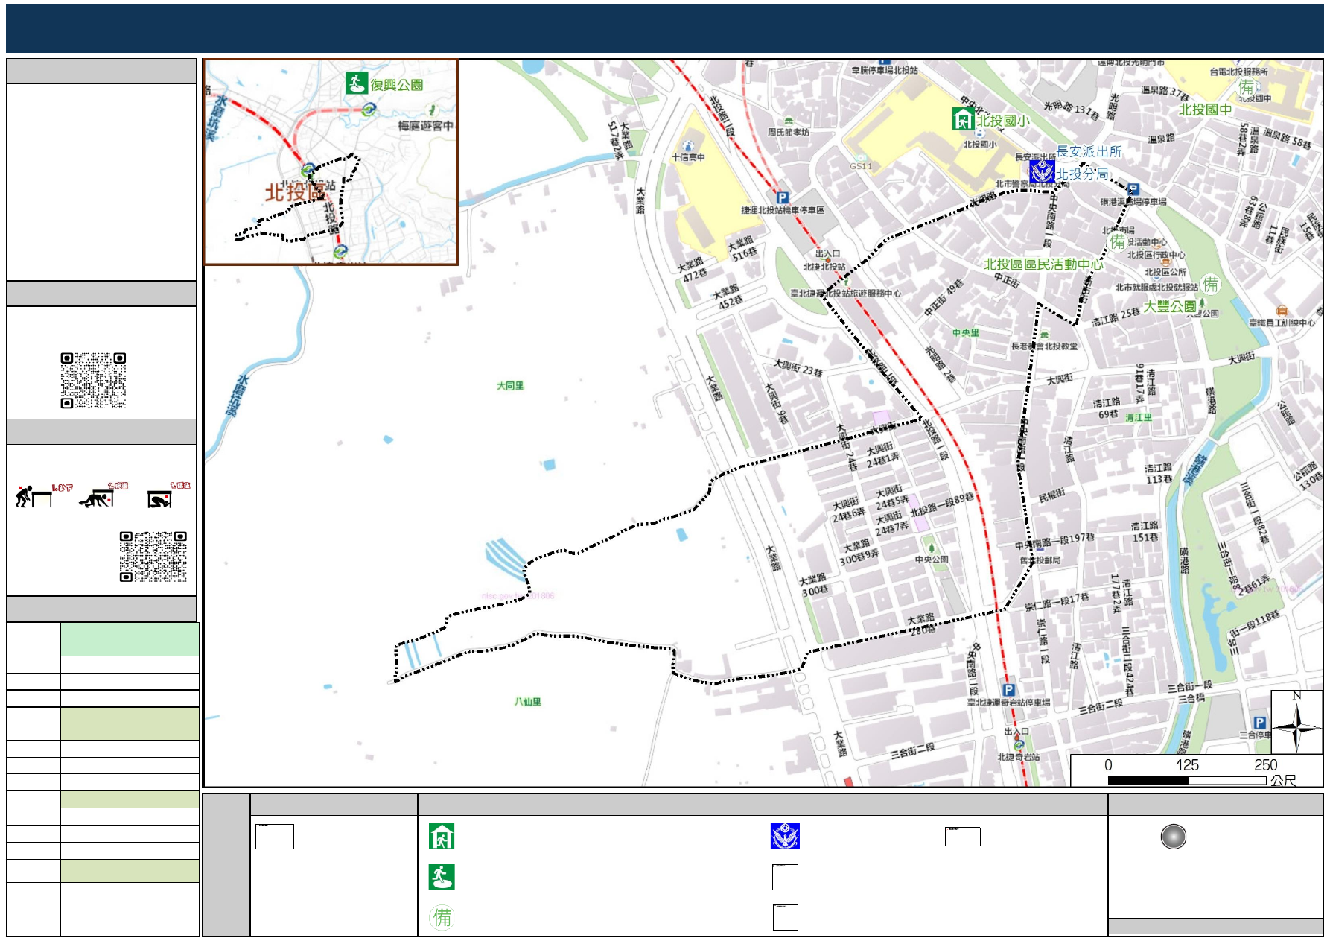Click the 清江里 district label
1330x941 pixels.
pyautogui.click(x=1139, y=418)
